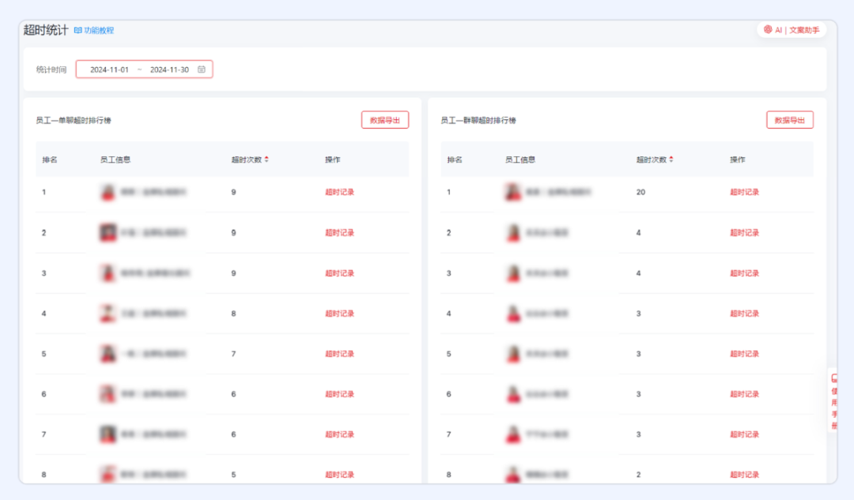This screenshot has width=854, height=500.
Task: Sort 单聊 table by 超时次数 arrow
Action: pos(266,160)
